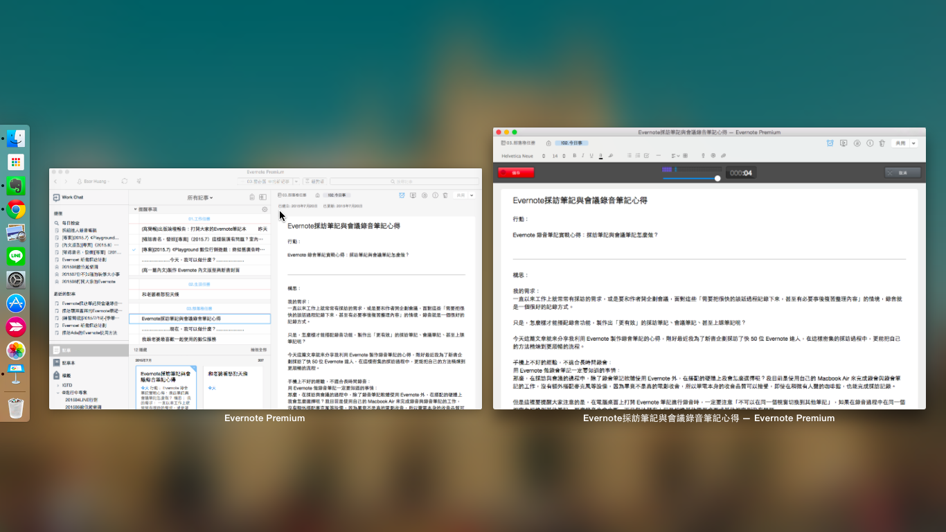Open the App Store from the Dock
Viewport: 946px width, 532px height.
(15, 303)
